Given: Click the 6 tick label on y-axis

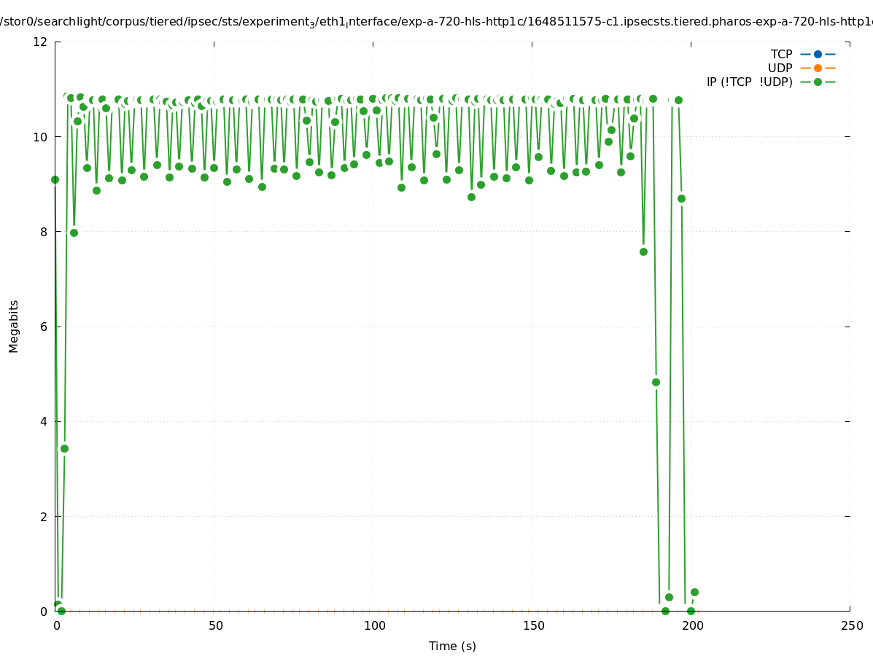Looking at the screenshot, I should pyautogui.click(x=44, y=327).
